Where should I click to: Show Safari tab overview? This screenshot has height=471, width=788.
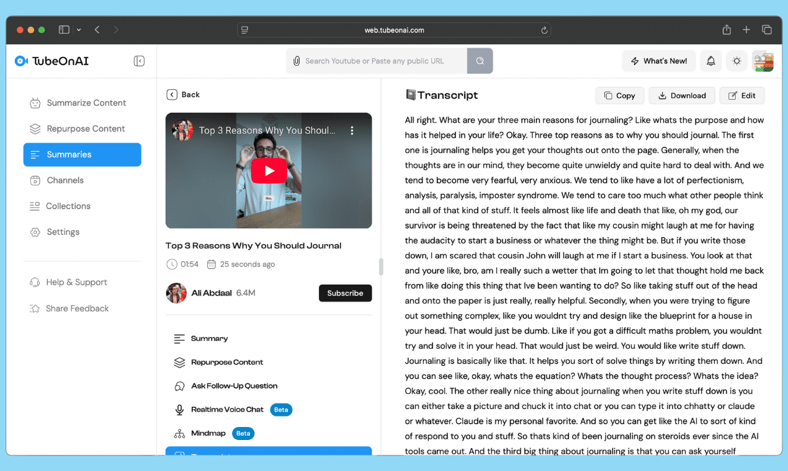[767, 30]
